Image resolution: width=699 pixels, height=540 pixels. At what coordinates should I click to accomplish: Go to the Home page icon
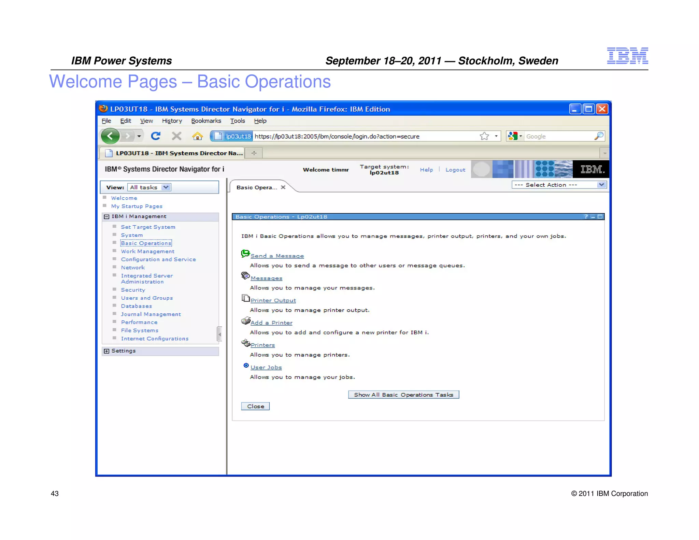[197, 136]
